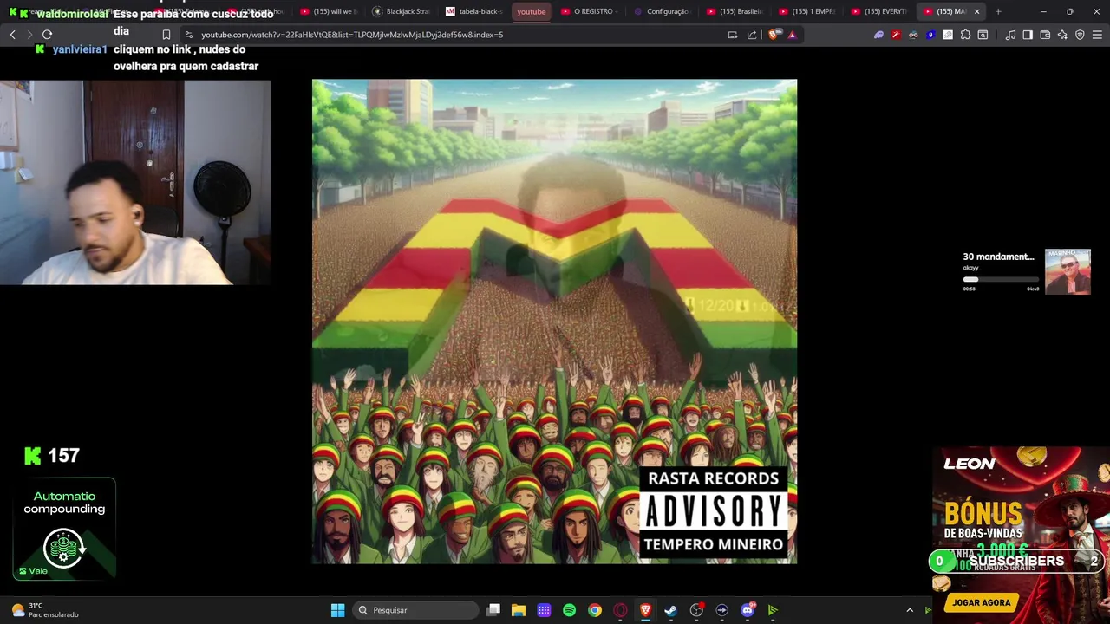
Task: Show hidden system tray icons
Action: [910, 610]
